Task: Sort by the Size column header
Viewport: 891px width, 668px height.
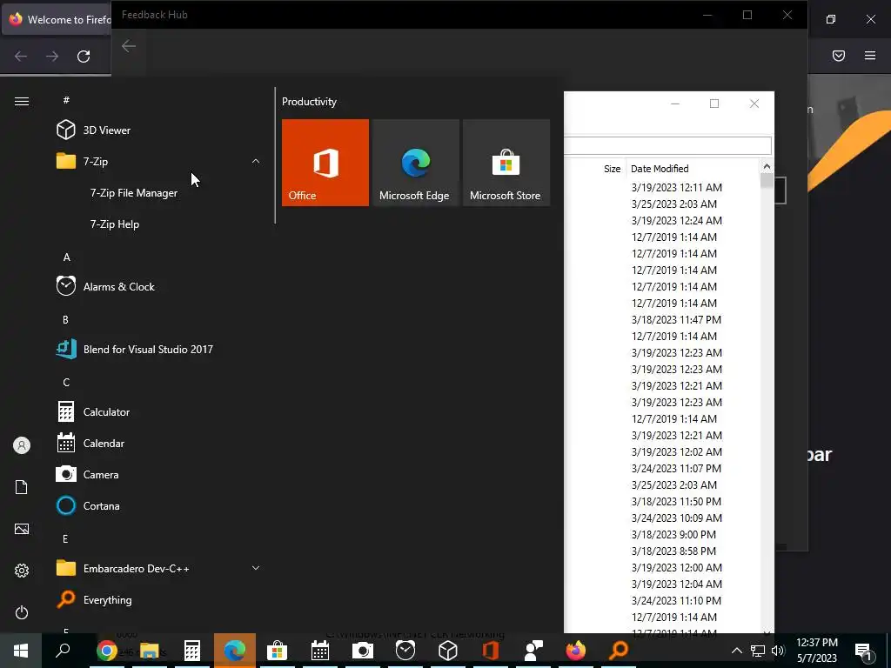Action: click(612, 169)
